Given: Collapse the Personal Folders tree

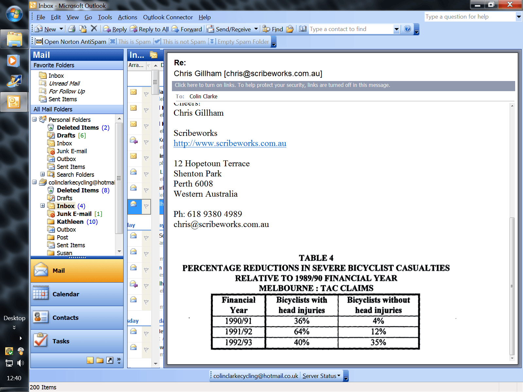Looking at the screenshot, I should [x=34, y=120].
